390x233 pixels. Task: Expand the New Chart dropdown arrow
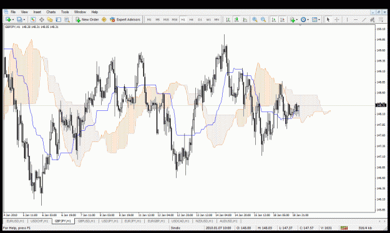(12, 19)
